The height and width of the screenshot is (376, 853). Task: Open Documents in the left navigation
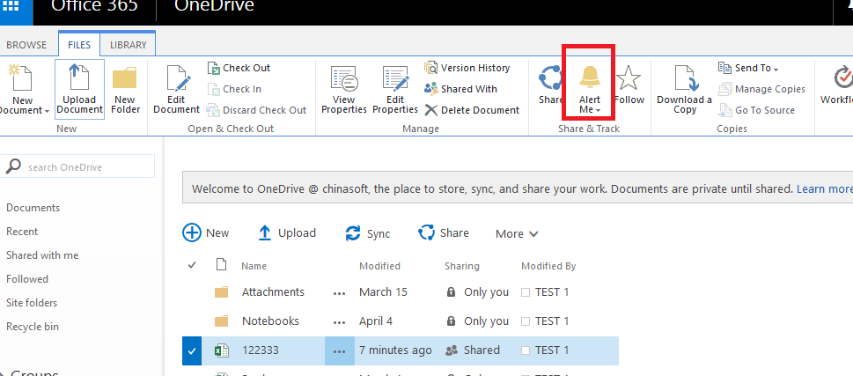[33, 208]
